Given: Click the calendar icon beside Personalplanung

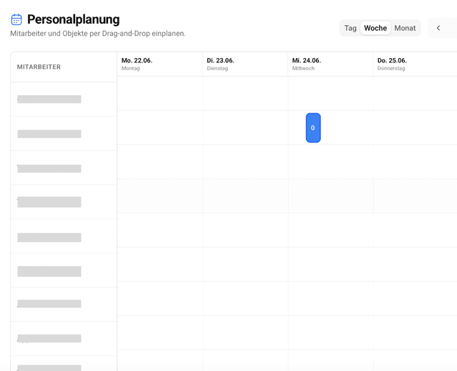Looking at the screenshot, I should (16, 19).
